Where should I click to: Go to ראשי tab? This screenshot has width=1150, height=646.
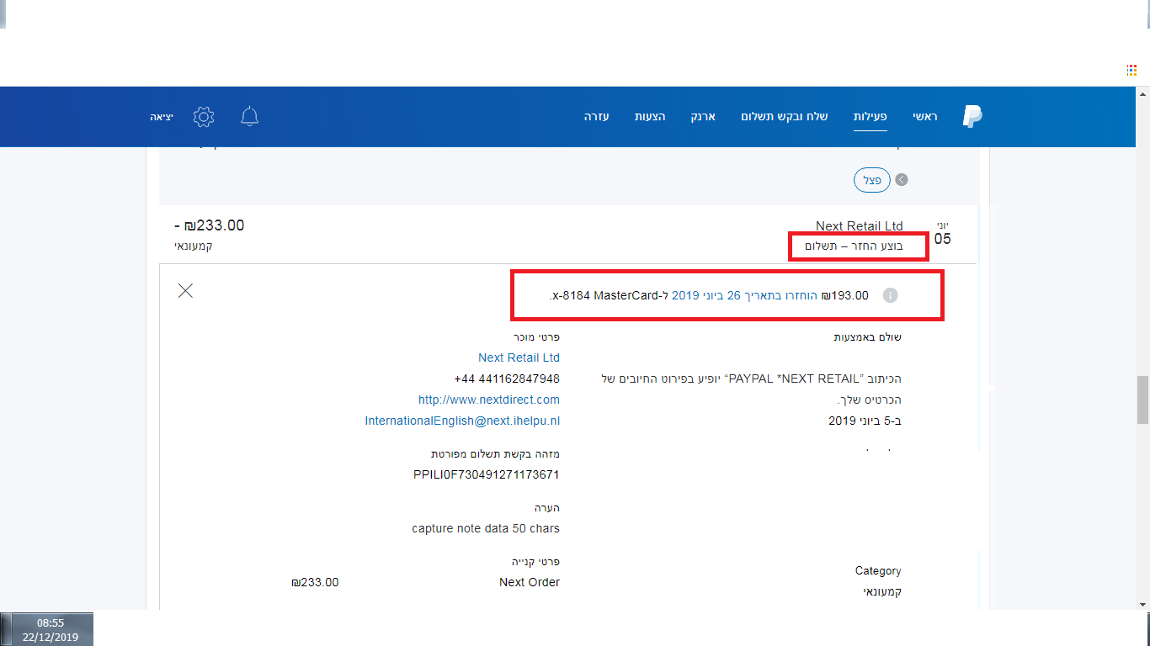tap(925, 116)
